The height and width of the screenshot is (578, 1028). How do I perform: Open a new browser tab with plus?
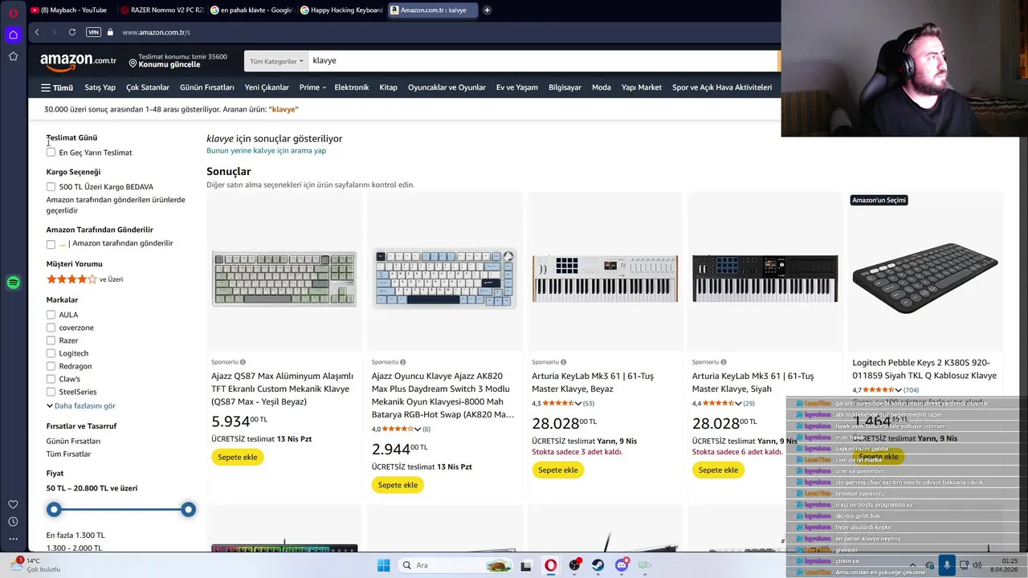[487, 10]
